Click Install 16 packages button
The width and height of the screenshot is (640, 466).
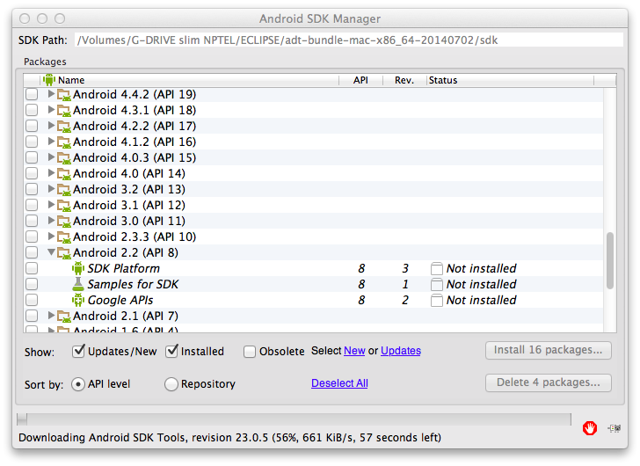click(x=549, y=350)
